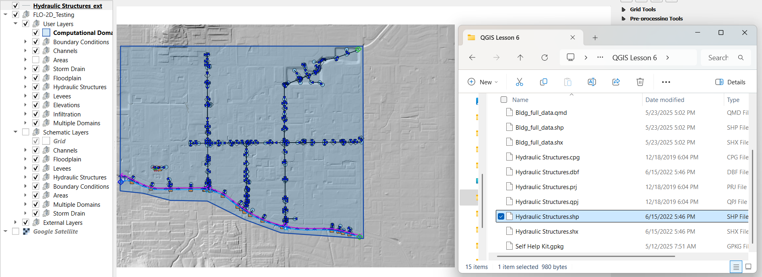Image resolution: width=762 pixels, height=277 pixels.
Task: Expand the External Layers group
Action: (16, 222)
